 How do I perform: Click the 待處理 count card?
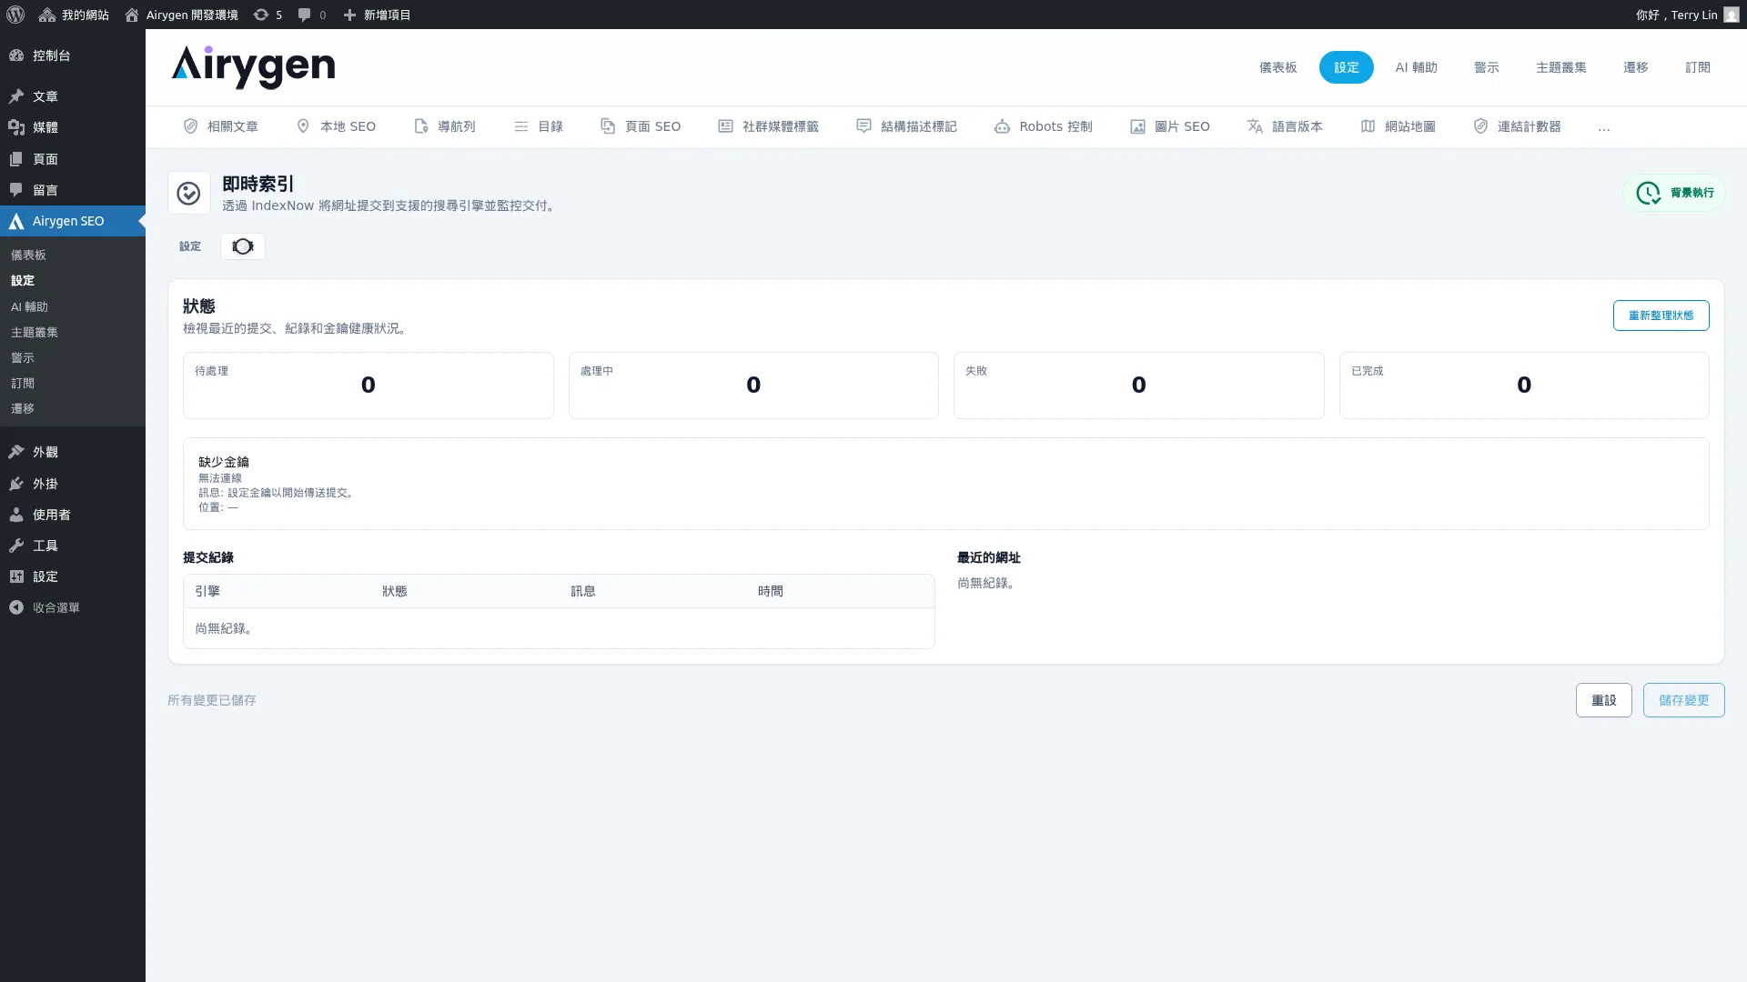point(368,386)
